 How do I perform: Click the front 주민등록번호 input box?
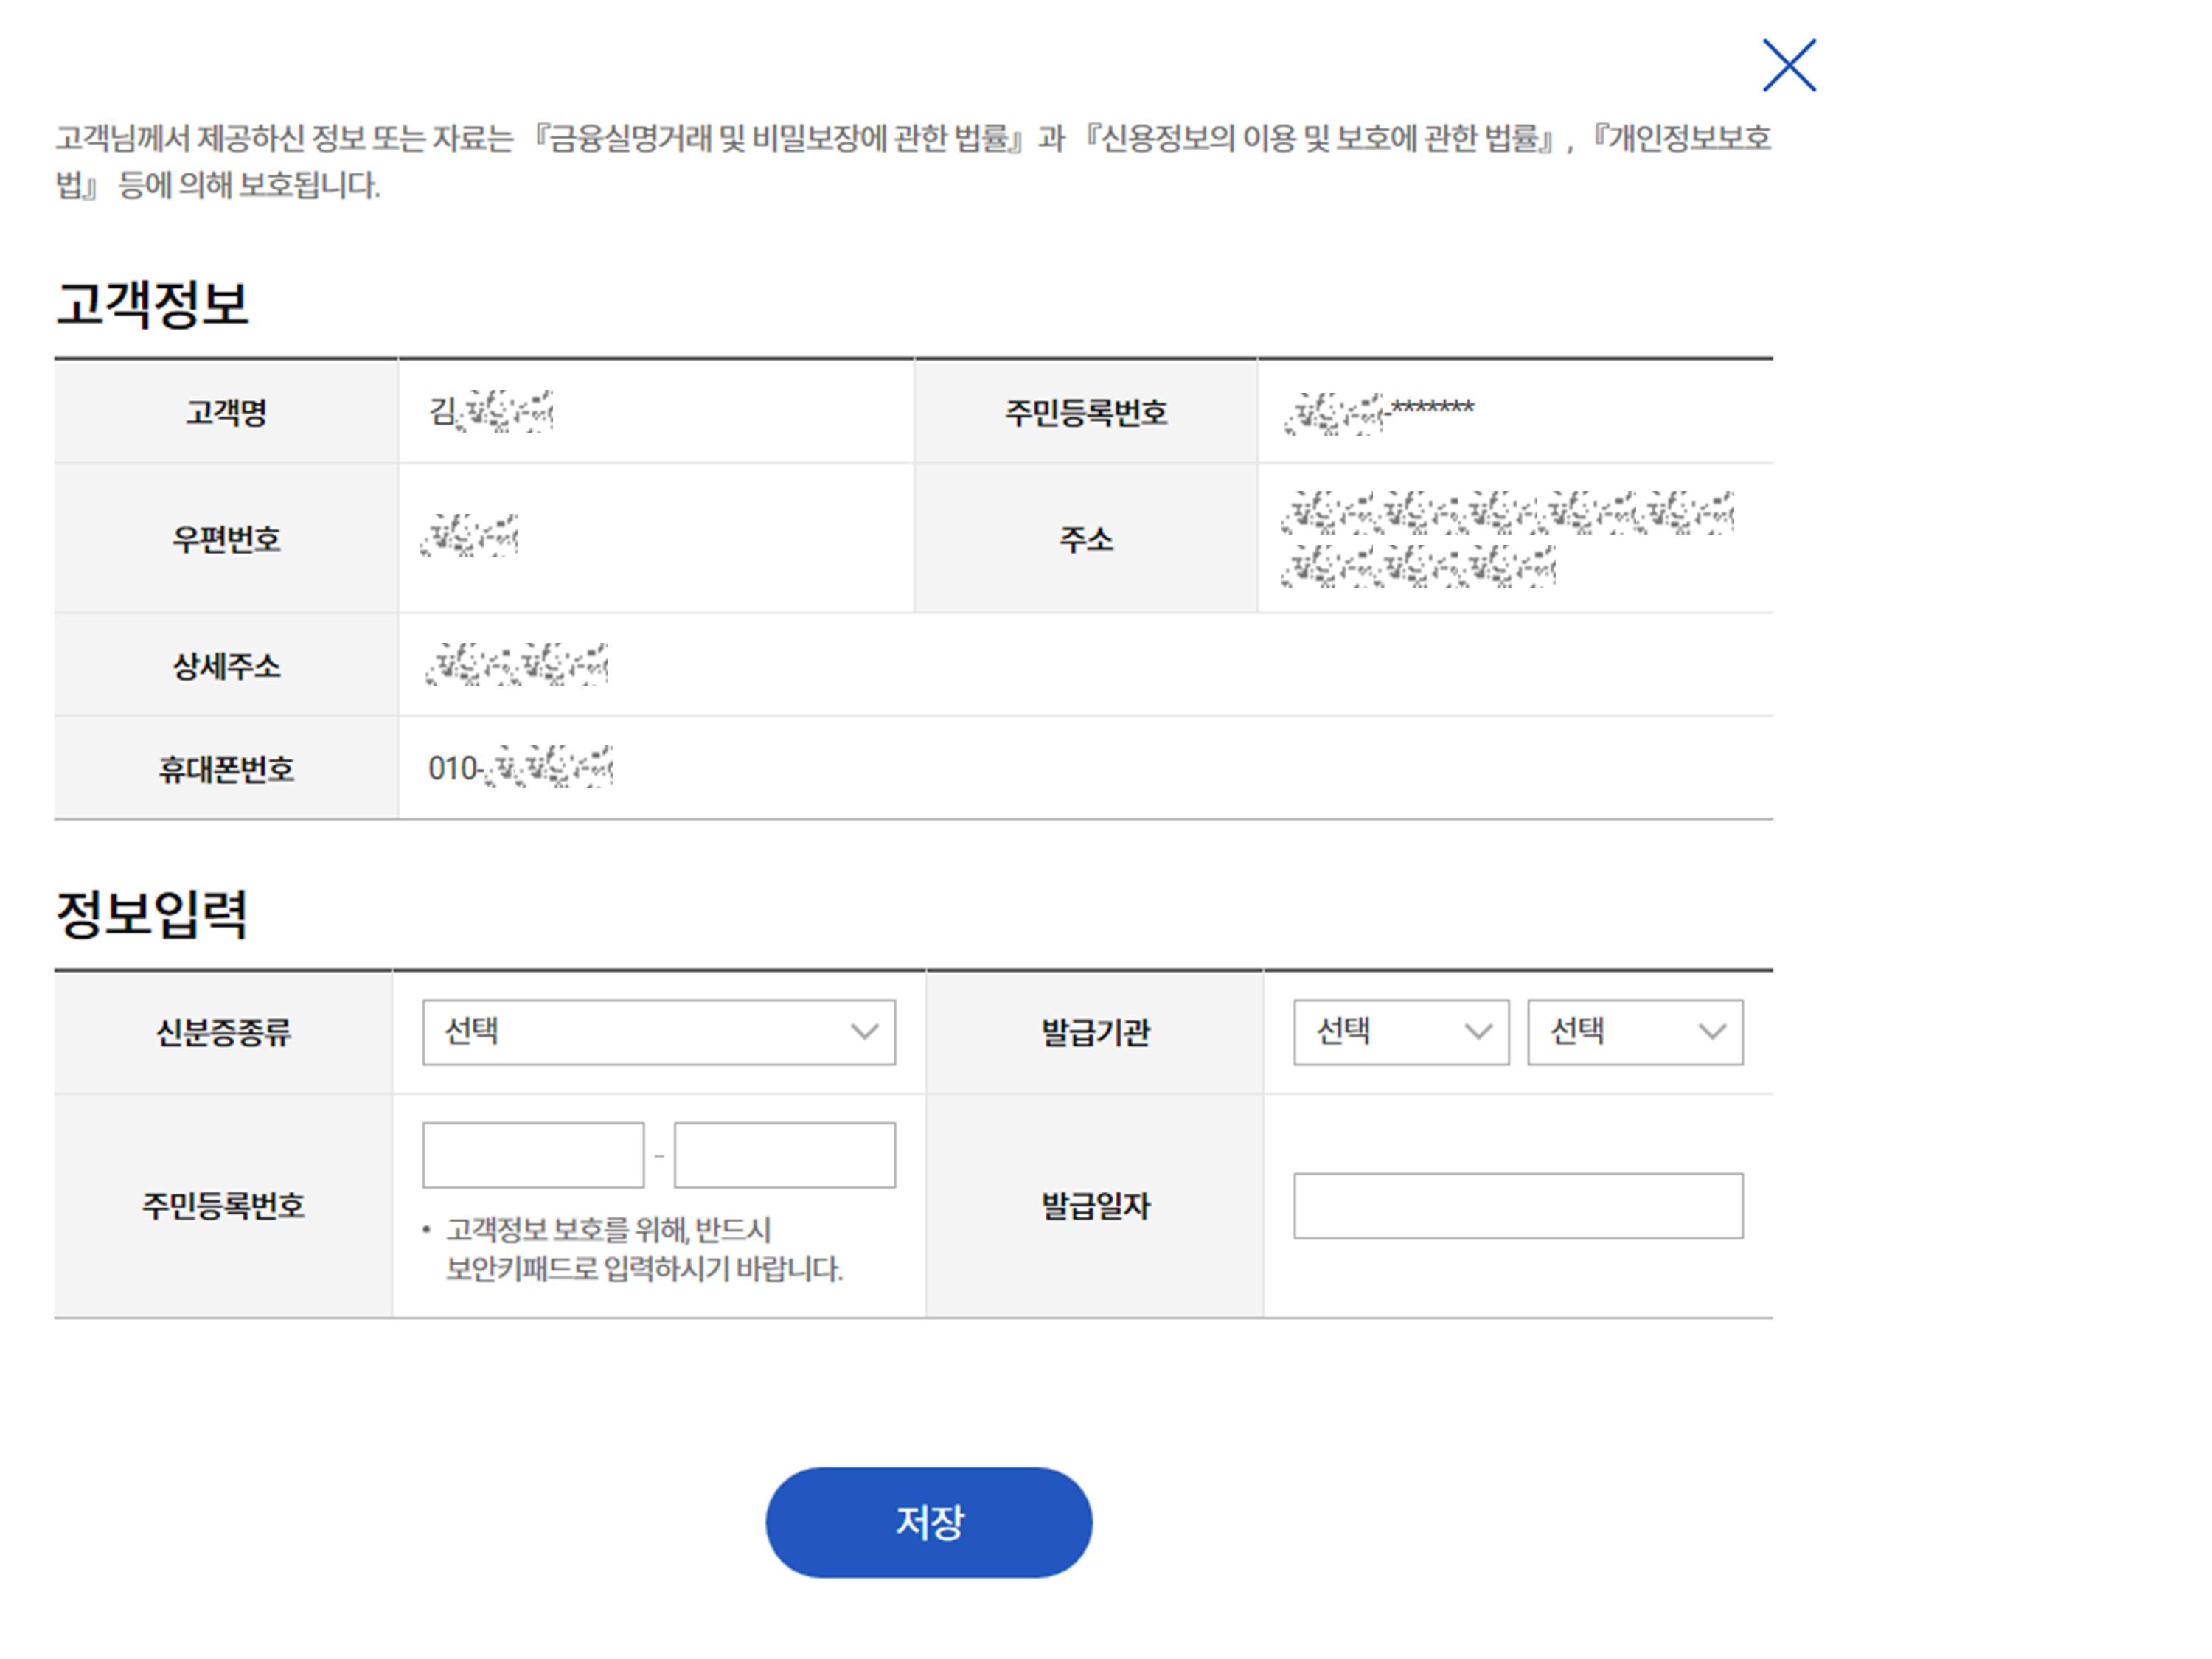click(533, 1155)
